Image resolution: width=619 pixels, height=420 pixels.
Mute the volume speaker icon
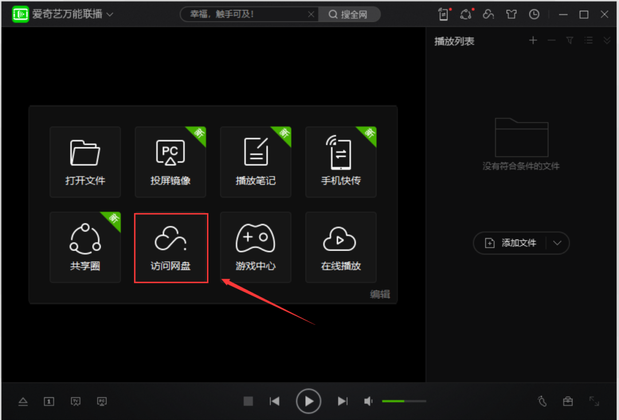coord(368,402)
